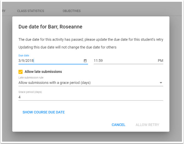Expand the late submission rule dropdown arrow
This screenshot has width=184, height=144.
pyautogui.click(x=161, y=83)
